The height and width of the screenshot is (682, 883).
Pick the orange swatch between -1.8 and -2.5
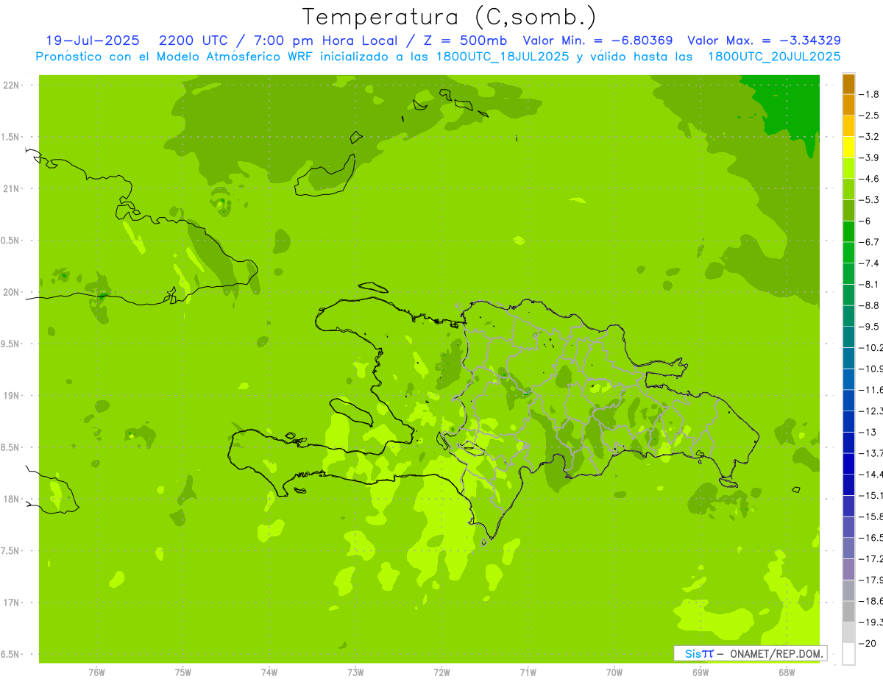coord(848,104)
